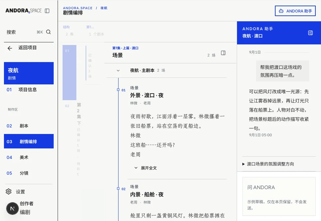Click character names 老周·林微 under scene 02

pyautogui.click(x=141, y=202)
